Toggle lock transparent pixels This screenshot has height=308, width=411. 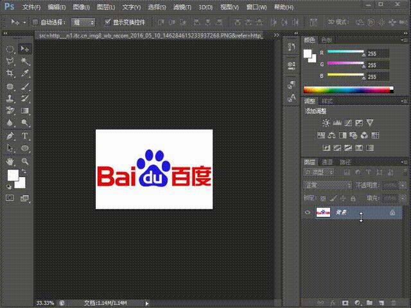(324, 198)
